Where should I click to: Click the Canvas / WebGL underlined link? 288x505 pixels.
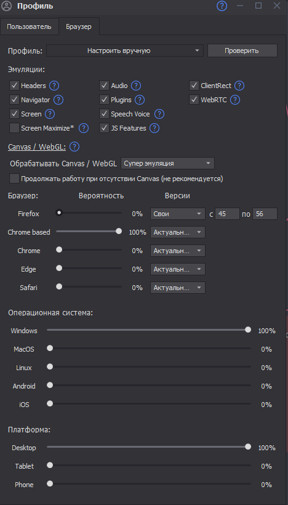37,147
